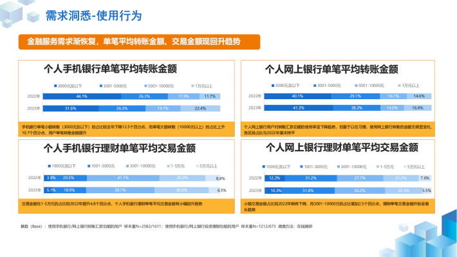This screenshot has width=457, height=257.
Task: Click the 基数 (Base) footnote text
Action: click(x=167, y=226)
